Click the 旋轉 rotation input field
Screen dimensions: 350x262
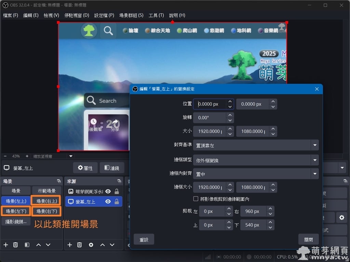click(x=209, y=118)
